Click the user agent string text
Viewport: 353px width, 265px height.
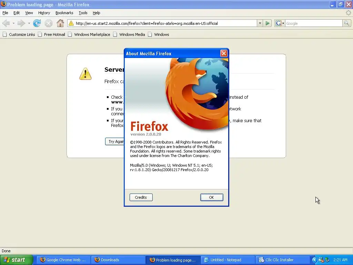point(171,167)
